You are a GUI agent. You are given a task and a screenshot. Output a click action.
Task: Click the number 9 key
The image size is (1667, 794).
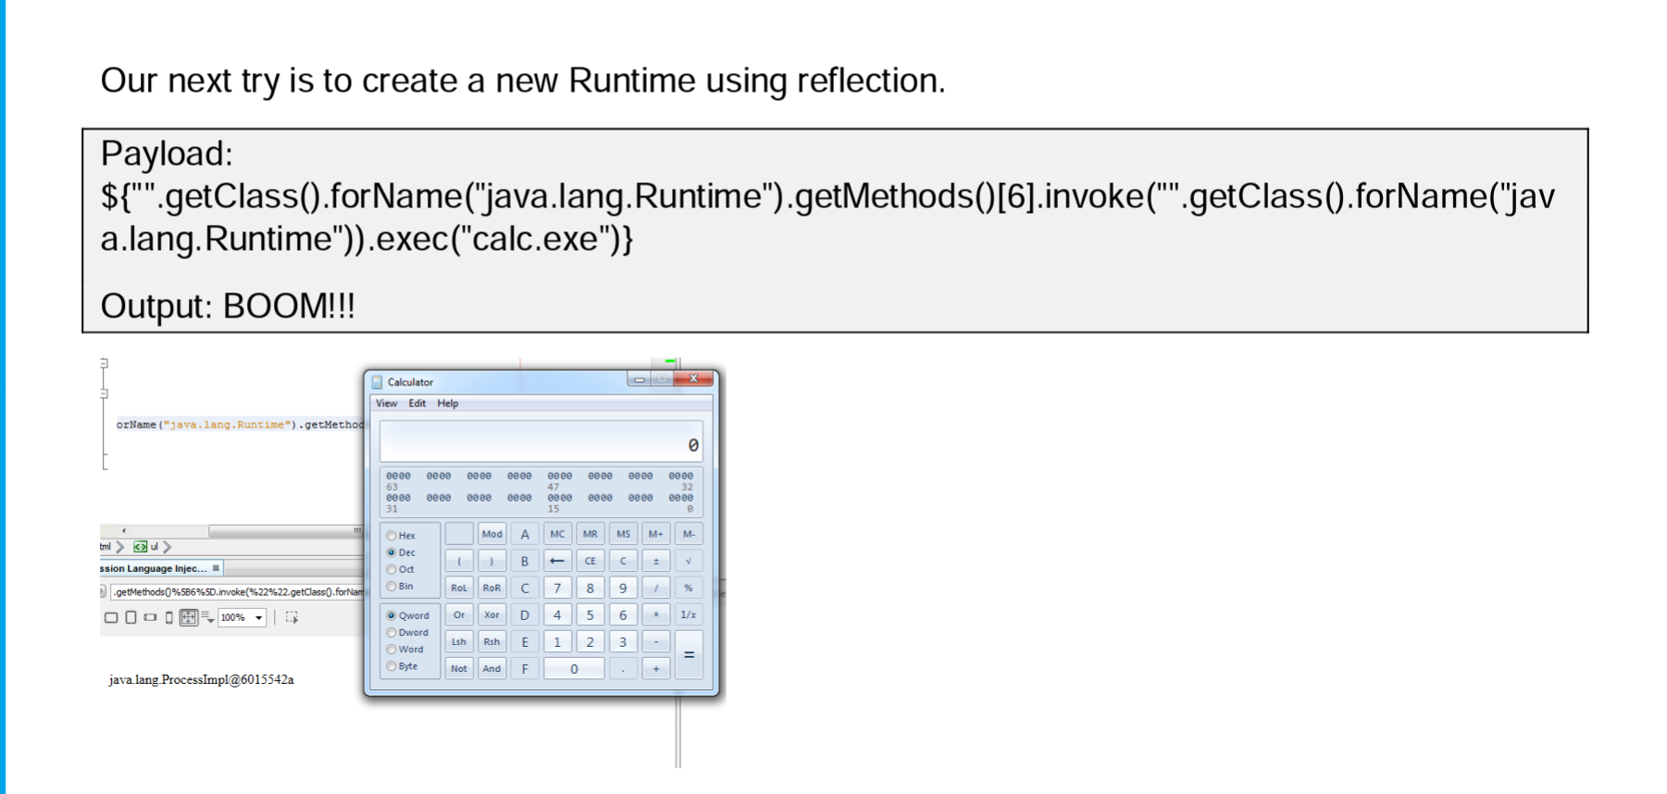click(x=623, y=588)
